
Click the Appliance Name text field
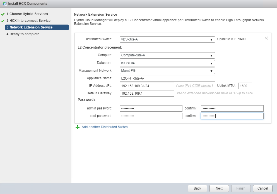(x=167, y=78)
